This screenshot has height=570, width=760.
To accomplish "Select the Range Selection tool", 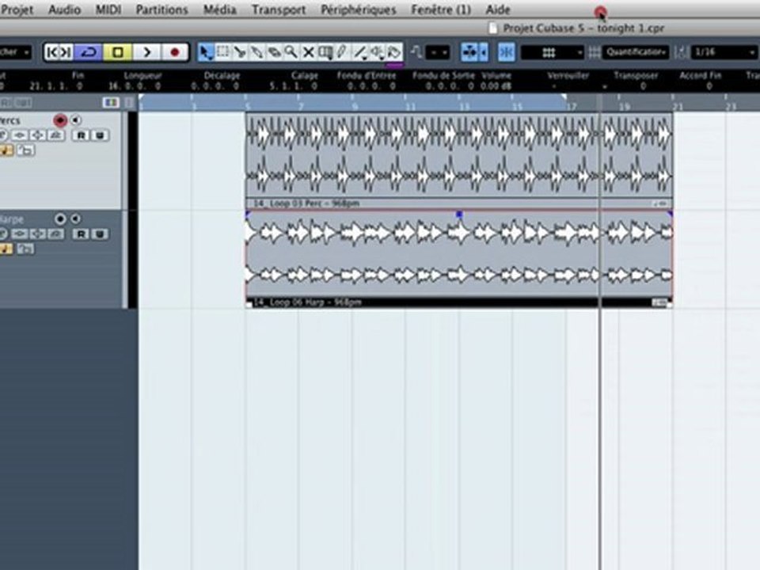I will click(223, 52).
